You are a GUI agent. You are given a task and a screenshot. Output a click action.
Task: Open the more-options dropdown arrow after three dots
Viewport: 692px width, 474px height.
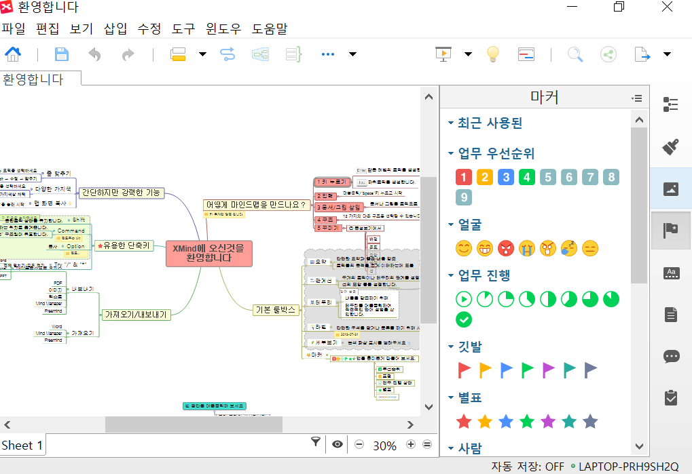click(x=352, y=54)
